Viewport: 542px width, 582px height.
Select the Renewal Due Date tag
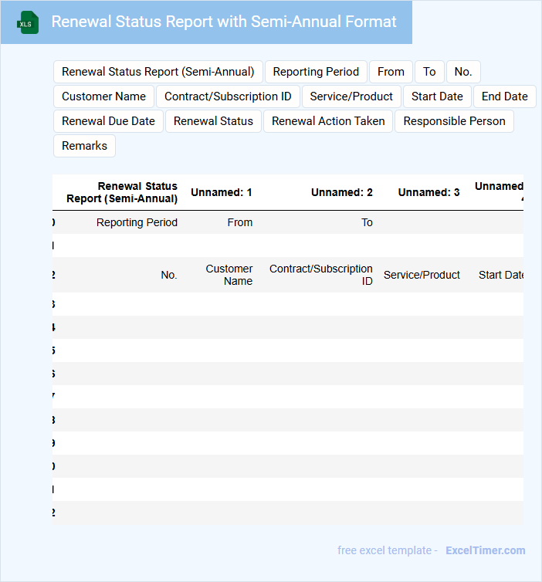point(108,121)
